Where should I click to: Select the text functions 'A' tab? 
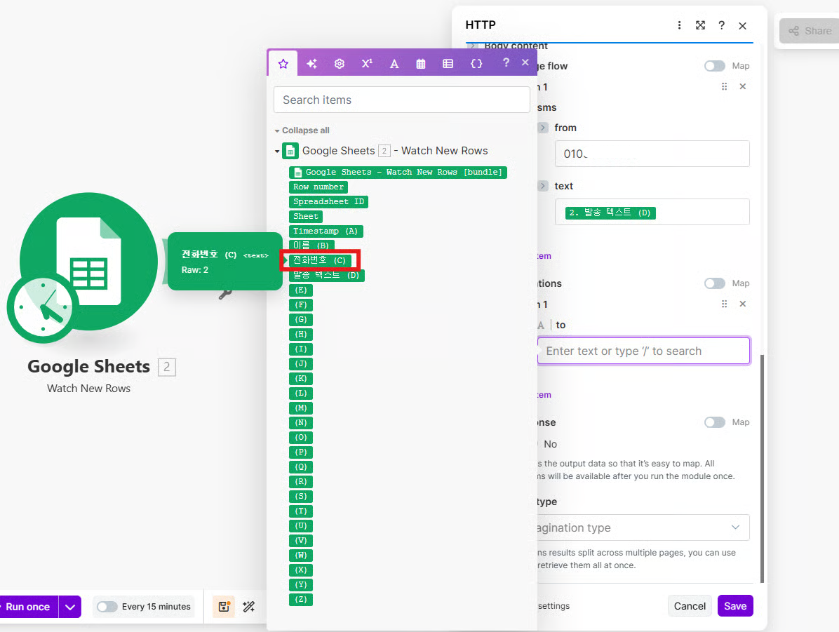(394, 64)
